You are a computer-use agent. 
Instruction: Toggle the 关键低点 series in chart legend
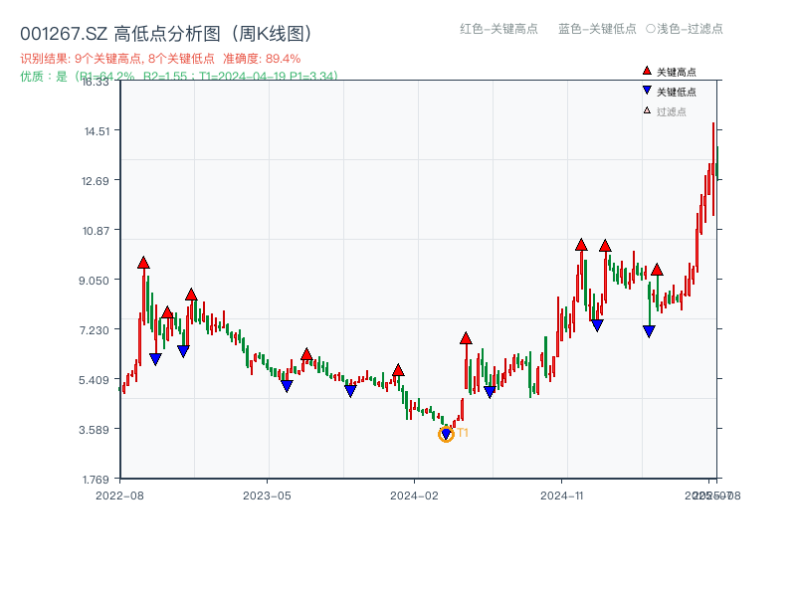point(670,92)
